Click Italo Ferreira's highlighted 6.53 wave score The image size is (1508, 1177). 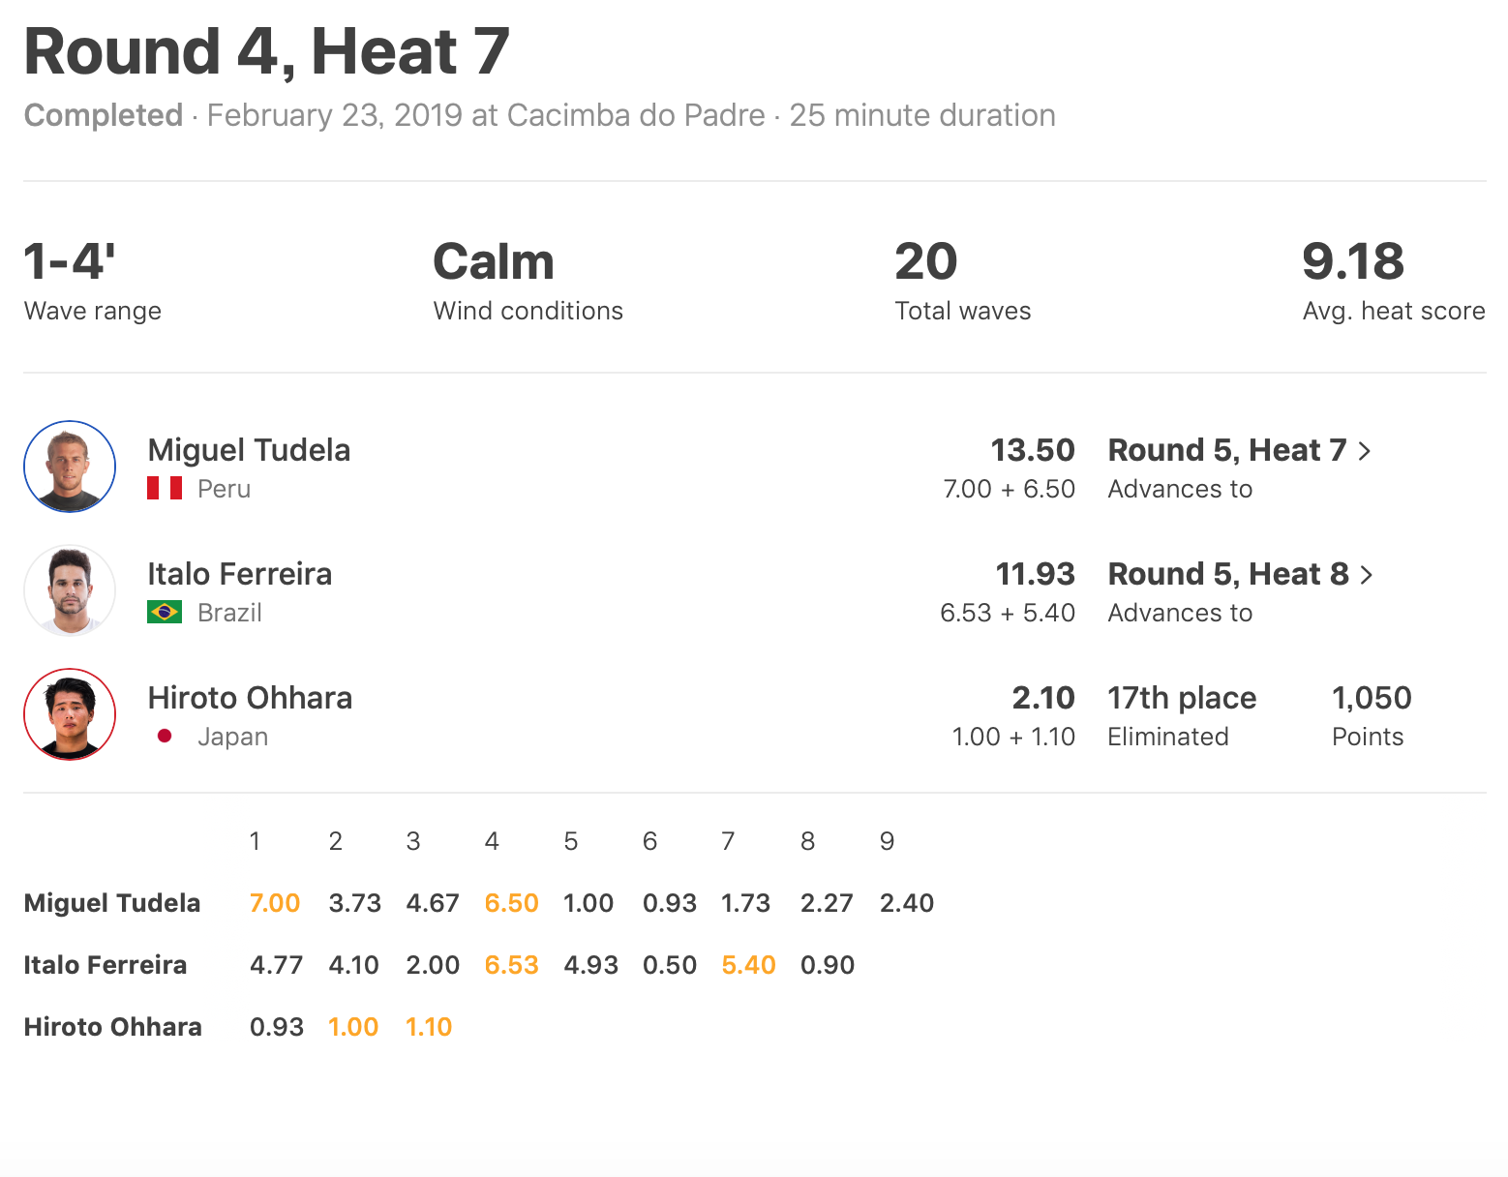(511, 965)
